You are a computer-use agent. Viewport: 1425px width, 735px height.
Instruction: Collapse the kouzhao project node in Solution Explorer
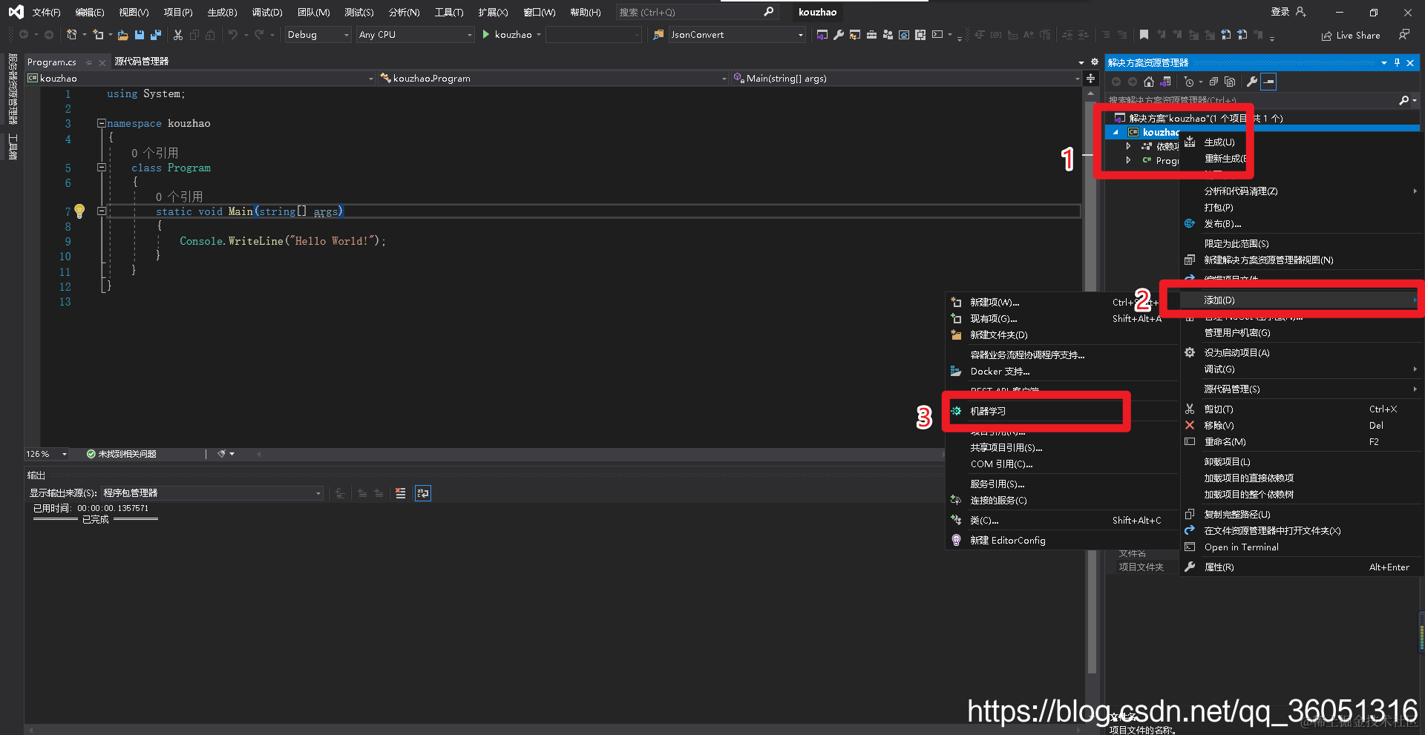point(1115,132)
